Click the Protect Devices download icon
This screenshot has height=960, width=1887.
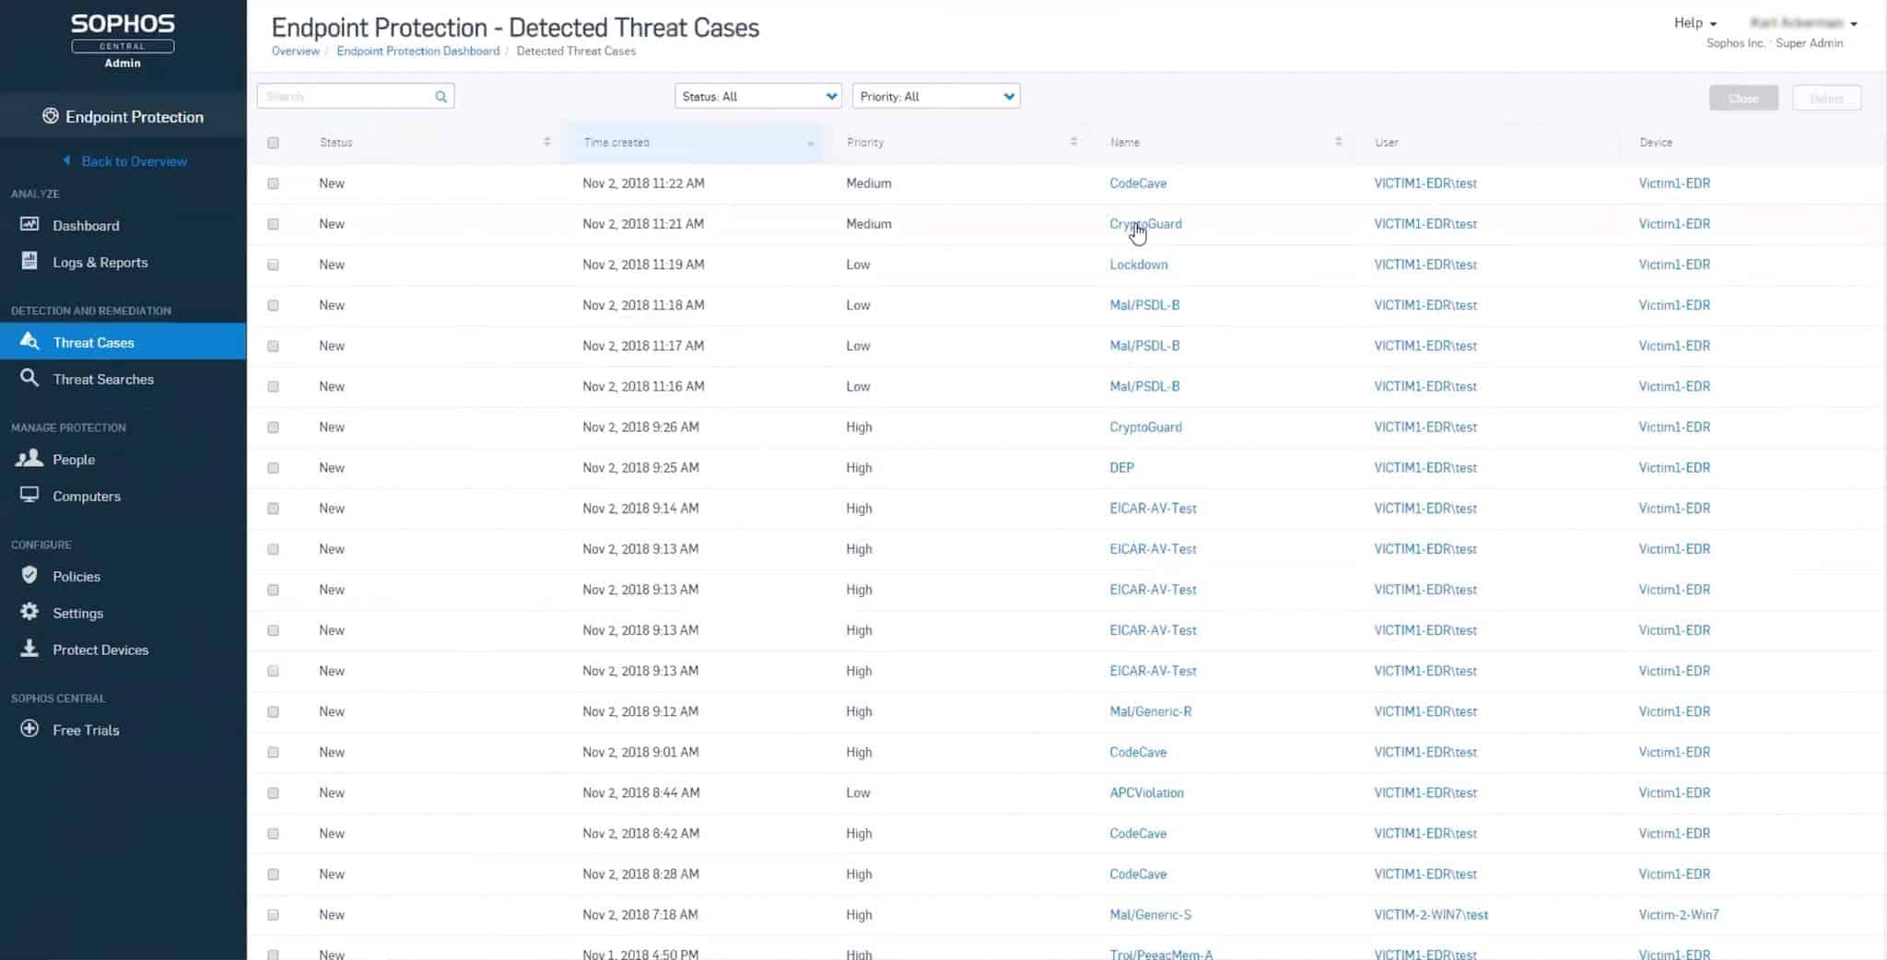click(29, 649)
